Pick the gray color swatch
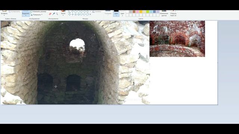The width and height of the screenshot is (239, 134). click(131, 12)
